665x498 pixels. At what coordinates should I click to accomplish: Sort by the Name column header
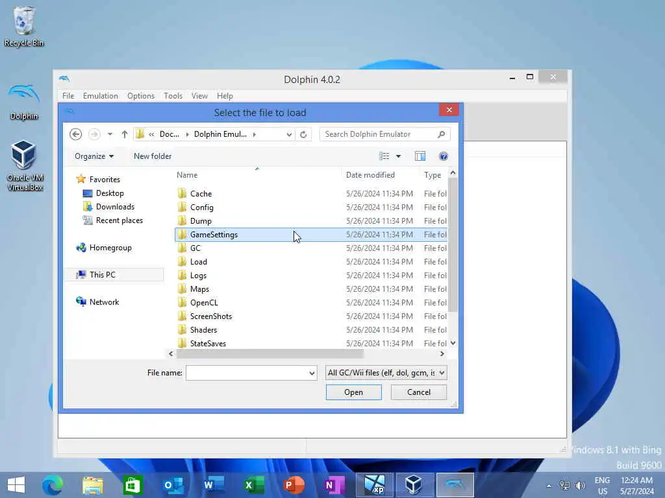coord(257,174)
